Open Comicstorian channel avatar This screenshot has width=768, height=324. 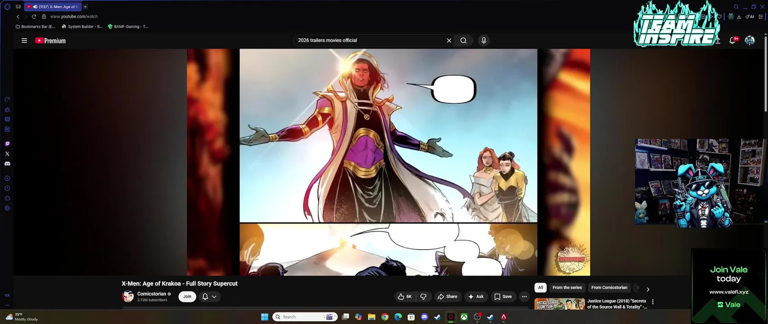point(128,296)
